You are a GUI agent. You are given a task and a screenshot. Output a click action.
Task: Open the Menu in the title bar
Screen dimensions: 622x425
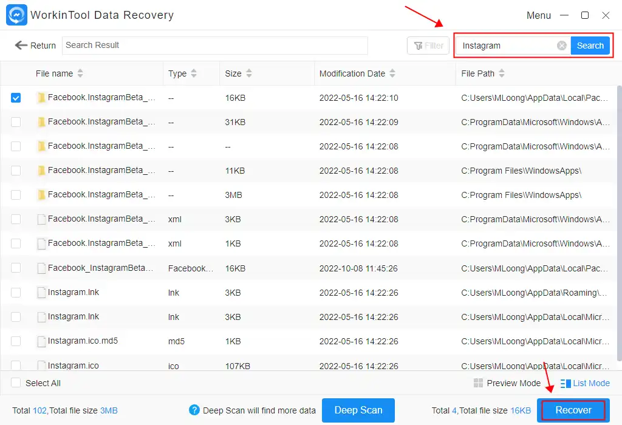point(538,15)
